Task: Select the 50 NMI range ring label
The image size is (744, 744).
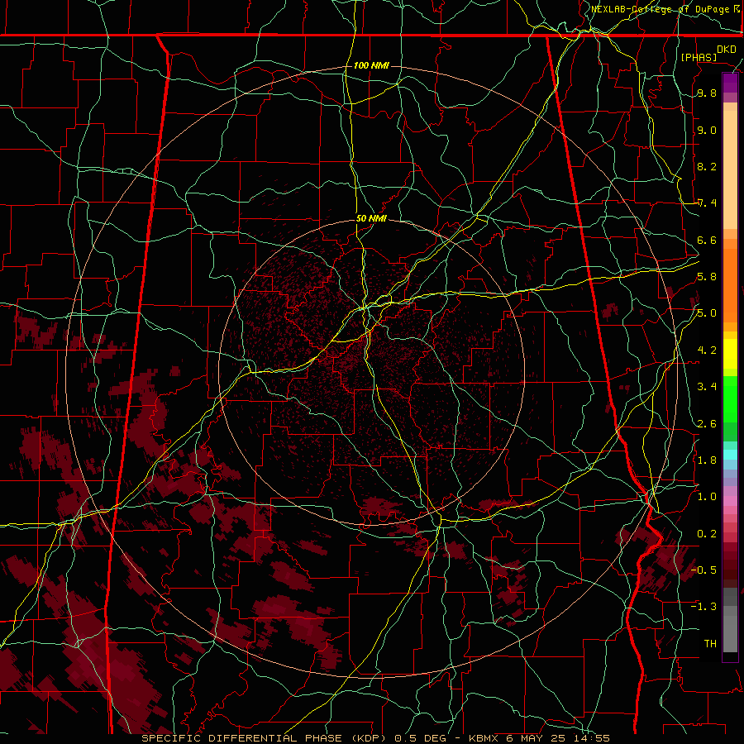Action: [371, 218]
